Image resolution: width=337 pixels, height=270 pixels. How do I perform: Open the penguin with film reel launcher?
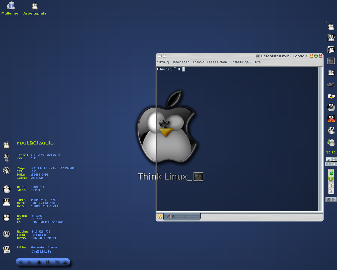tap(331, 38)
